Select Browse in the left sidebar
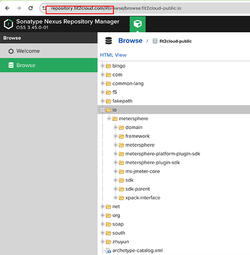 [49, 65]
